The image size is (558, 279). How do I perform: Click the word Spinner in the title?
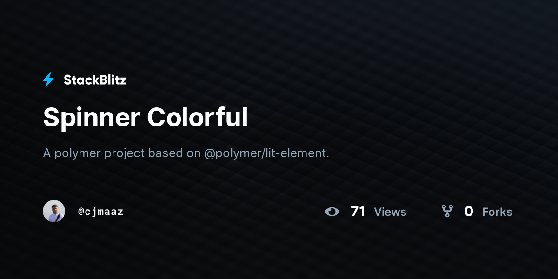(x=92, y=117)
